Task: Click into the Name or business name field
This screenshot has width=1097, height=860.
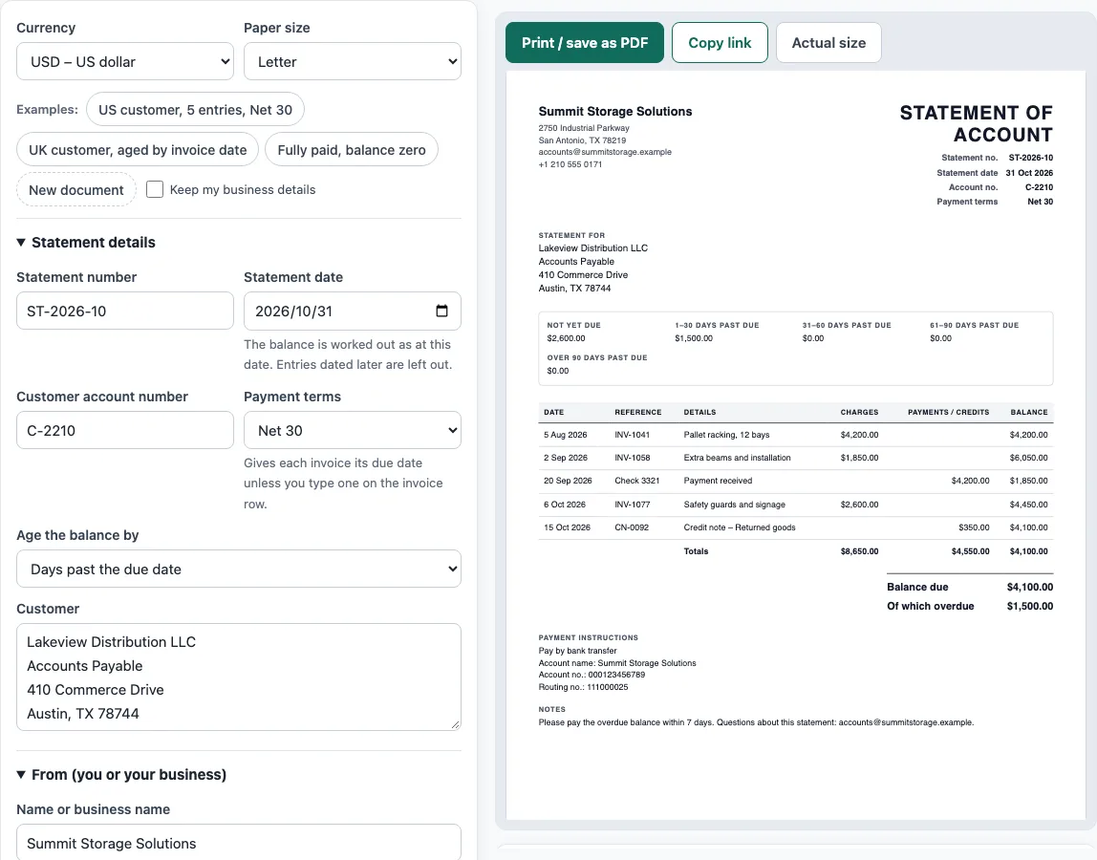Action: 239,843
